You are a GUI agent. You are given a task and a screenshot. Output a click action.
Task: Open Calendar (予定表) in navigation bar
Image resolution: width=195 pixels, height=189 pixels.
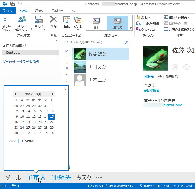(x=36, y=178)
